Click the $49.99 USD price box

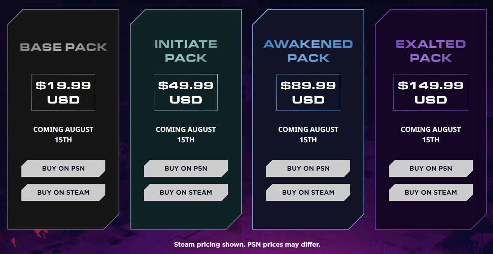[186, 92]
